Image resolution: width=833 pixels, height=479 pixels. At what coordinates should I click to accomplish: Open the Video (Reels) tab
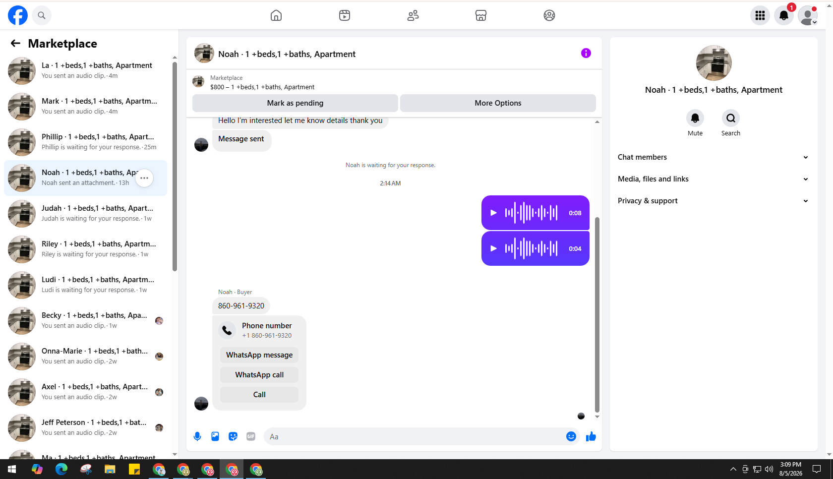click(345, 15)
